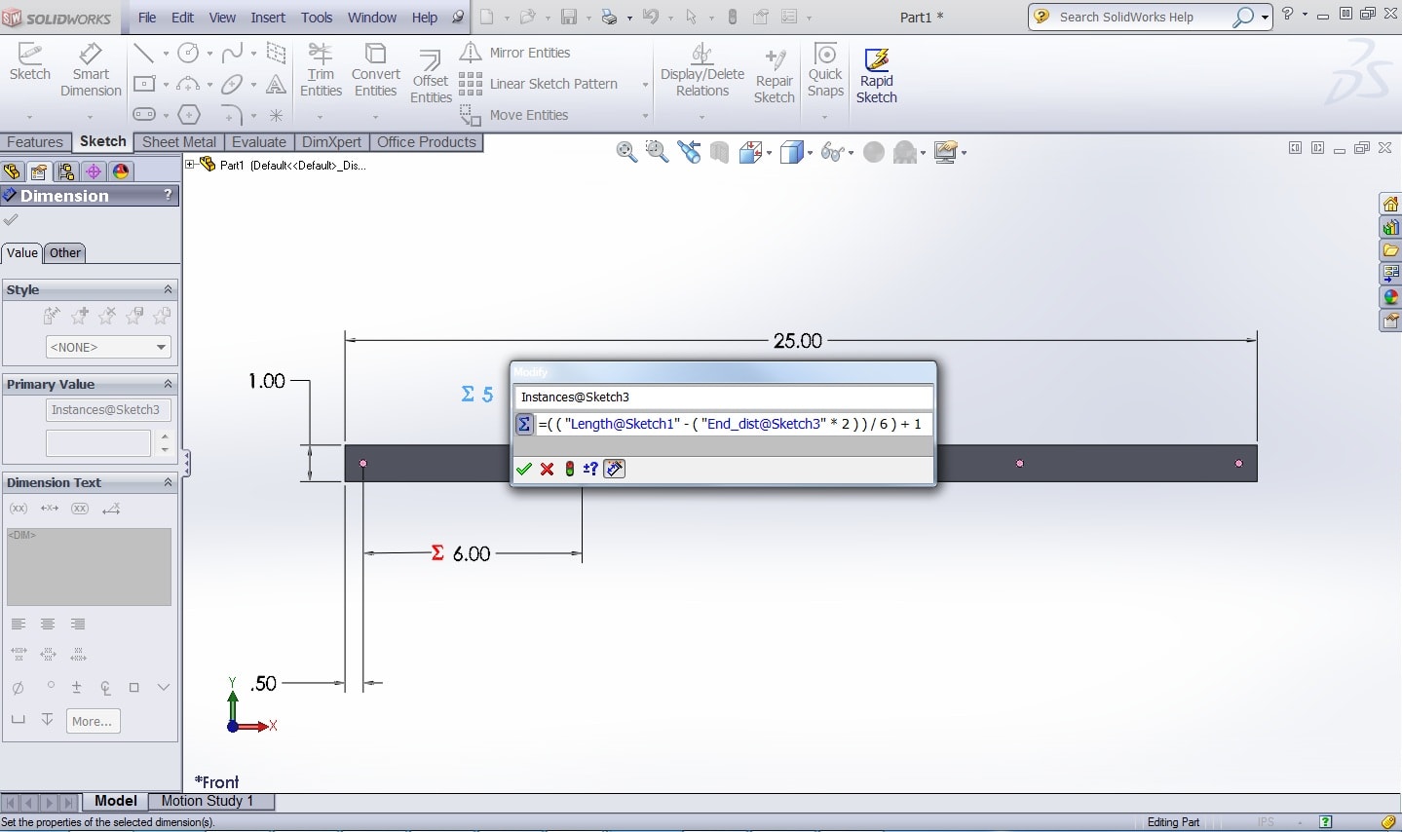
Task: Open the ConfigurationManager tab icon
Action: click(66, 172)
